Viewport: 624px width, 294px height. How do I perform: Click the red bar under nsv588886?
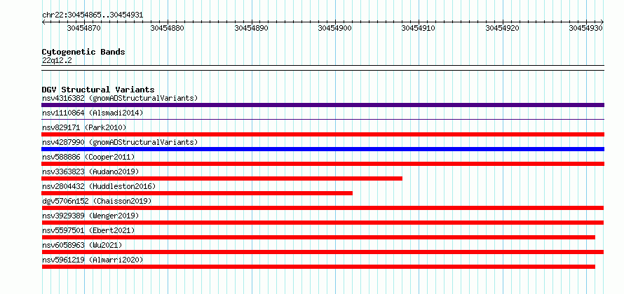323,164
